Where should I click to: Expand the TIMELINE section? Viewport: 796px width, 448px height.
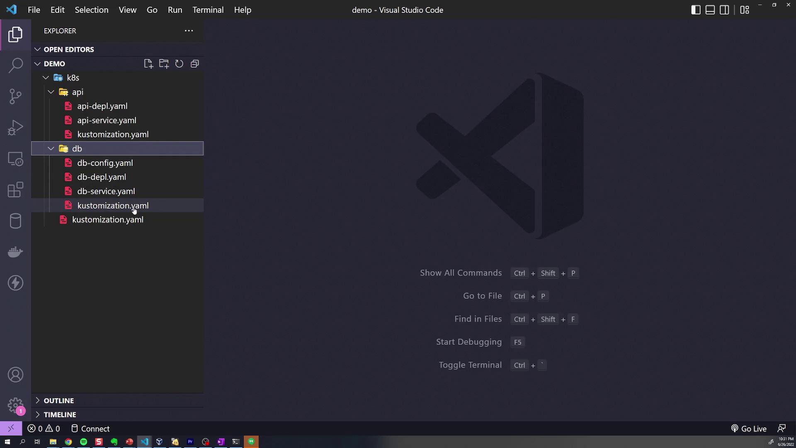(60, 415)
